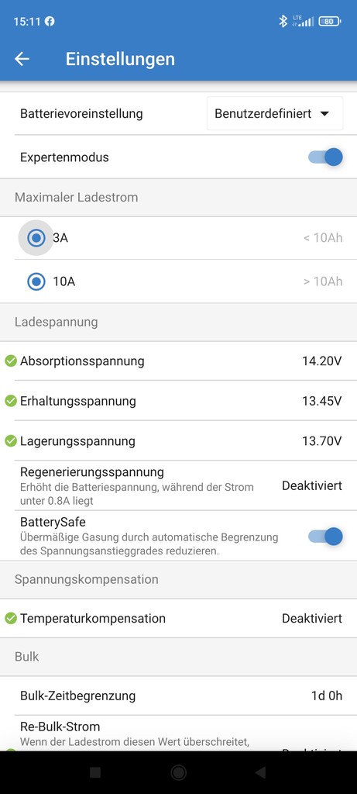Open the Re-Bulk-Strom setting row
357x794 pixels.
(x=178, y=734)
